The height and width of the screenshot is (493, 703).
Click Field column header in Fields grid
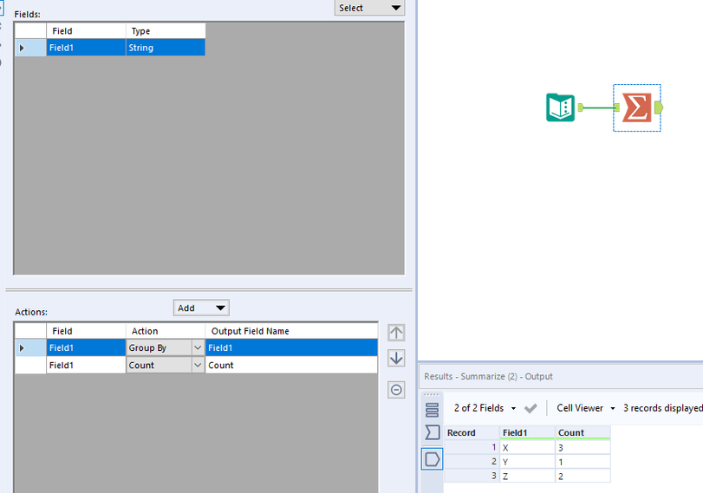coord(86,31)
